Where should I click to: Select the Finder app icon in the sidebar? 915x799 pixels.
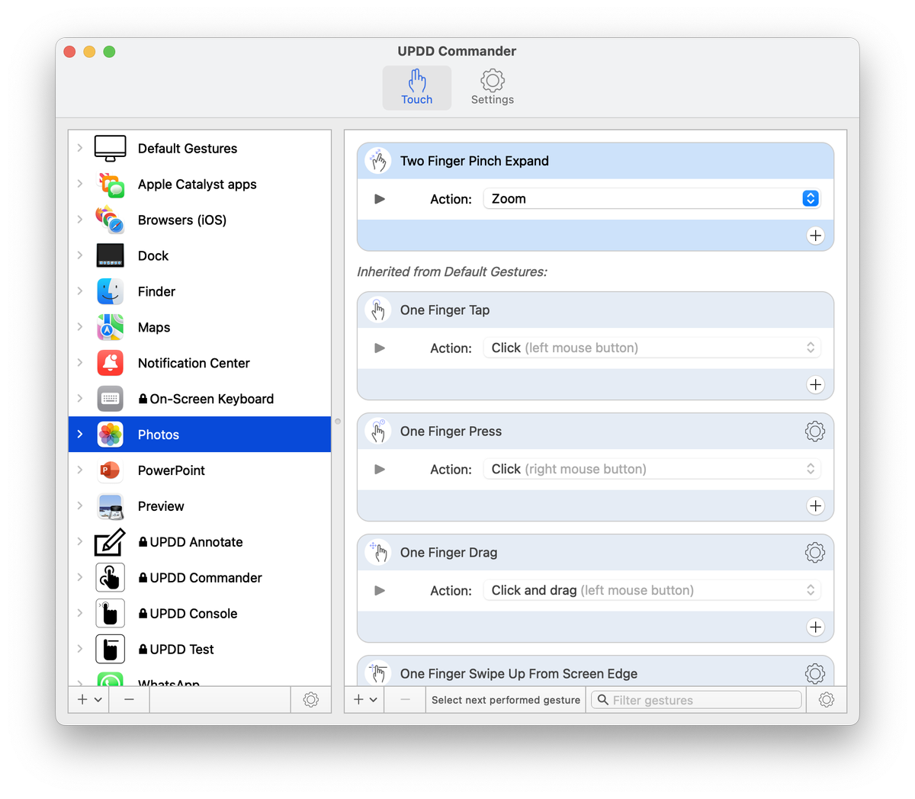click(x=110, y=291)
